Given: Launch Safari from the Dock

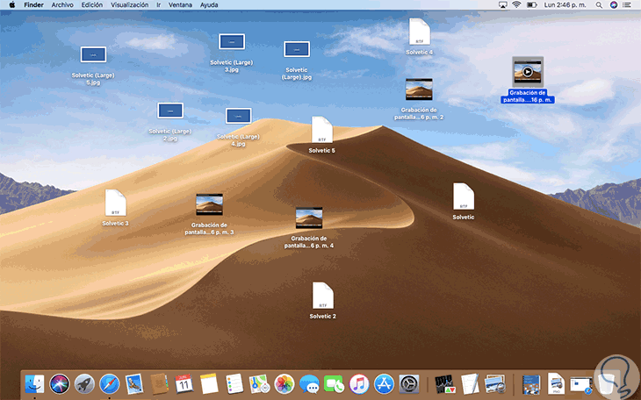Looking at the screenshot, I should pyautogui.click(x=109, y=383).
